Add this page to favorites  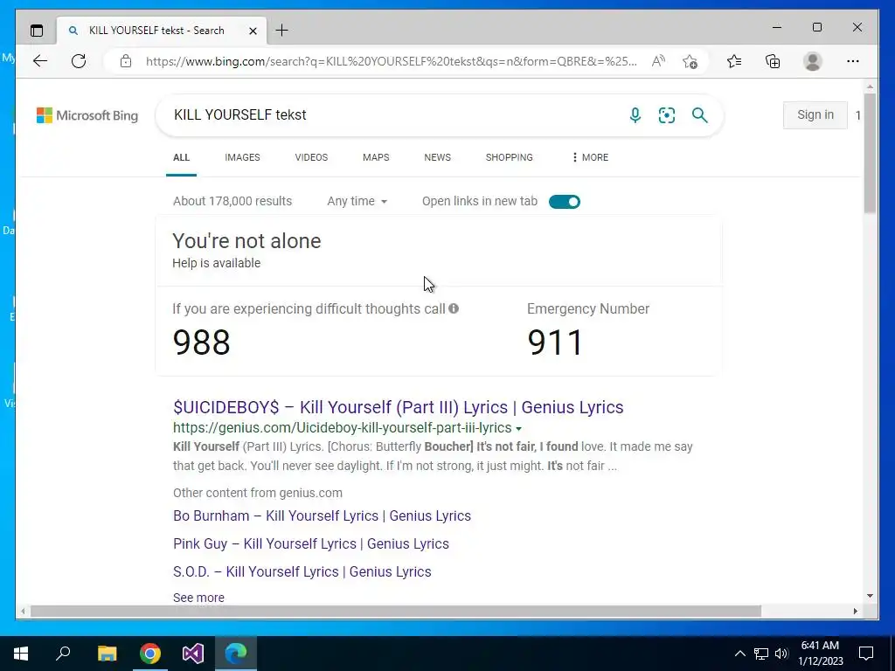(x=690, y=61)
